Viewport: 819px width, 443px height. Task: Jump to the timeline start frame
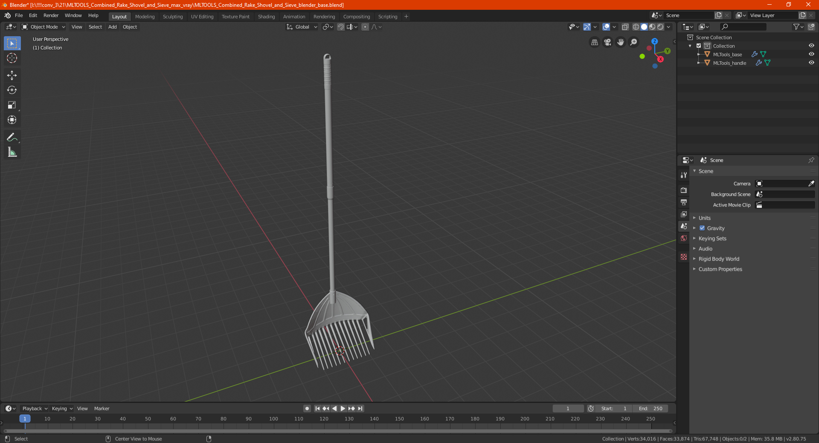317,408
